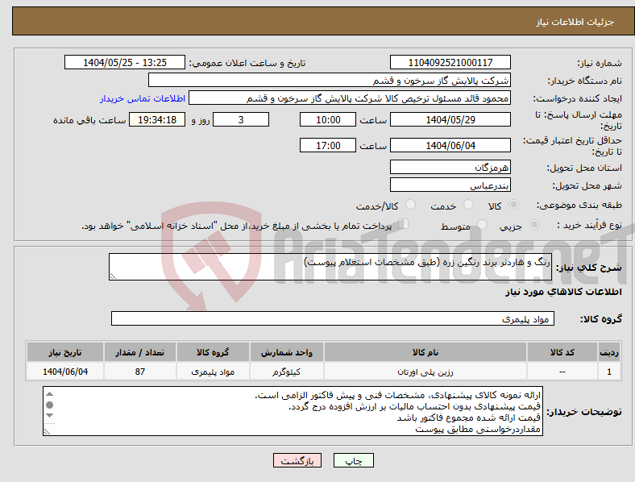Click the گروه کالا column header

[x=213, y=352]
